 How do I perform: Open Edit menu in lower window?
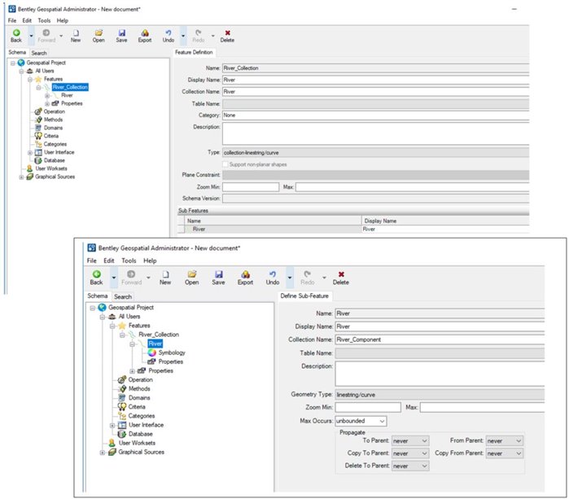coord(109,260)
